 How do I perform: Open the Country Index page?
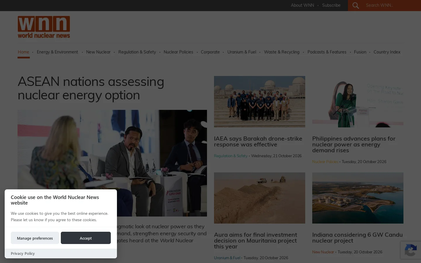pyautogui.click(x=387, y=52)
